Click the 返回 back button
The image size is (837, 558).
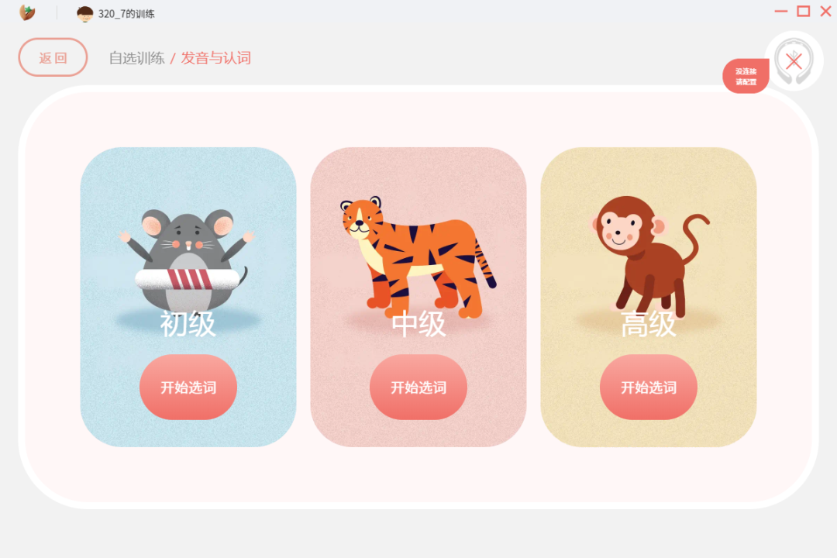53,57
